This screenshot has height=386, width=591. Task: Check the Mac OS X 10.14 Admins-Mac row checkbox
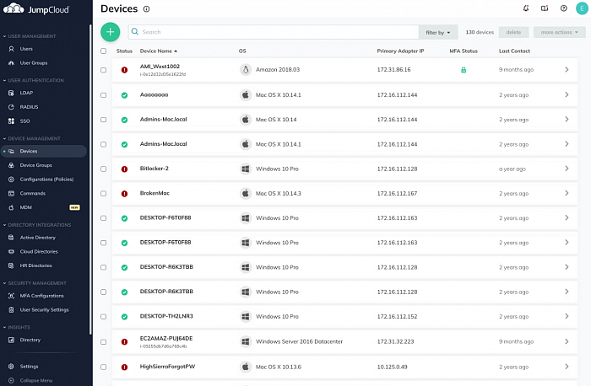(104, 120)
